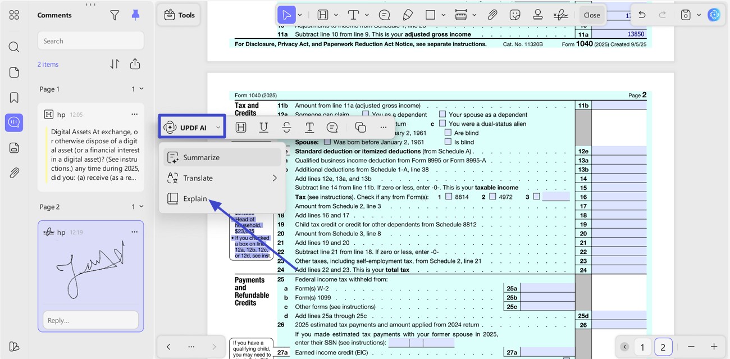Click the Reply field under signature comment

(x=91, y=320)
